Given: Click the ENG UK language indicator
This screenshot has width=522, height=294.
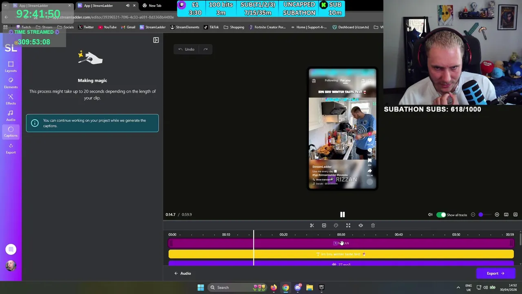Looking at the screenshot, I should (x=469, y=287).
